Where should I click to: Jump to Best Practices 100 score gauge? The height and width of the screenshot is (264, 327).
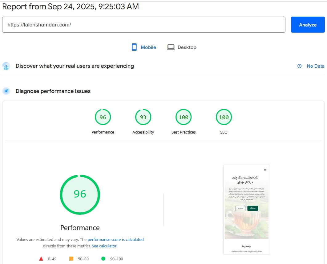click(184, 117)
